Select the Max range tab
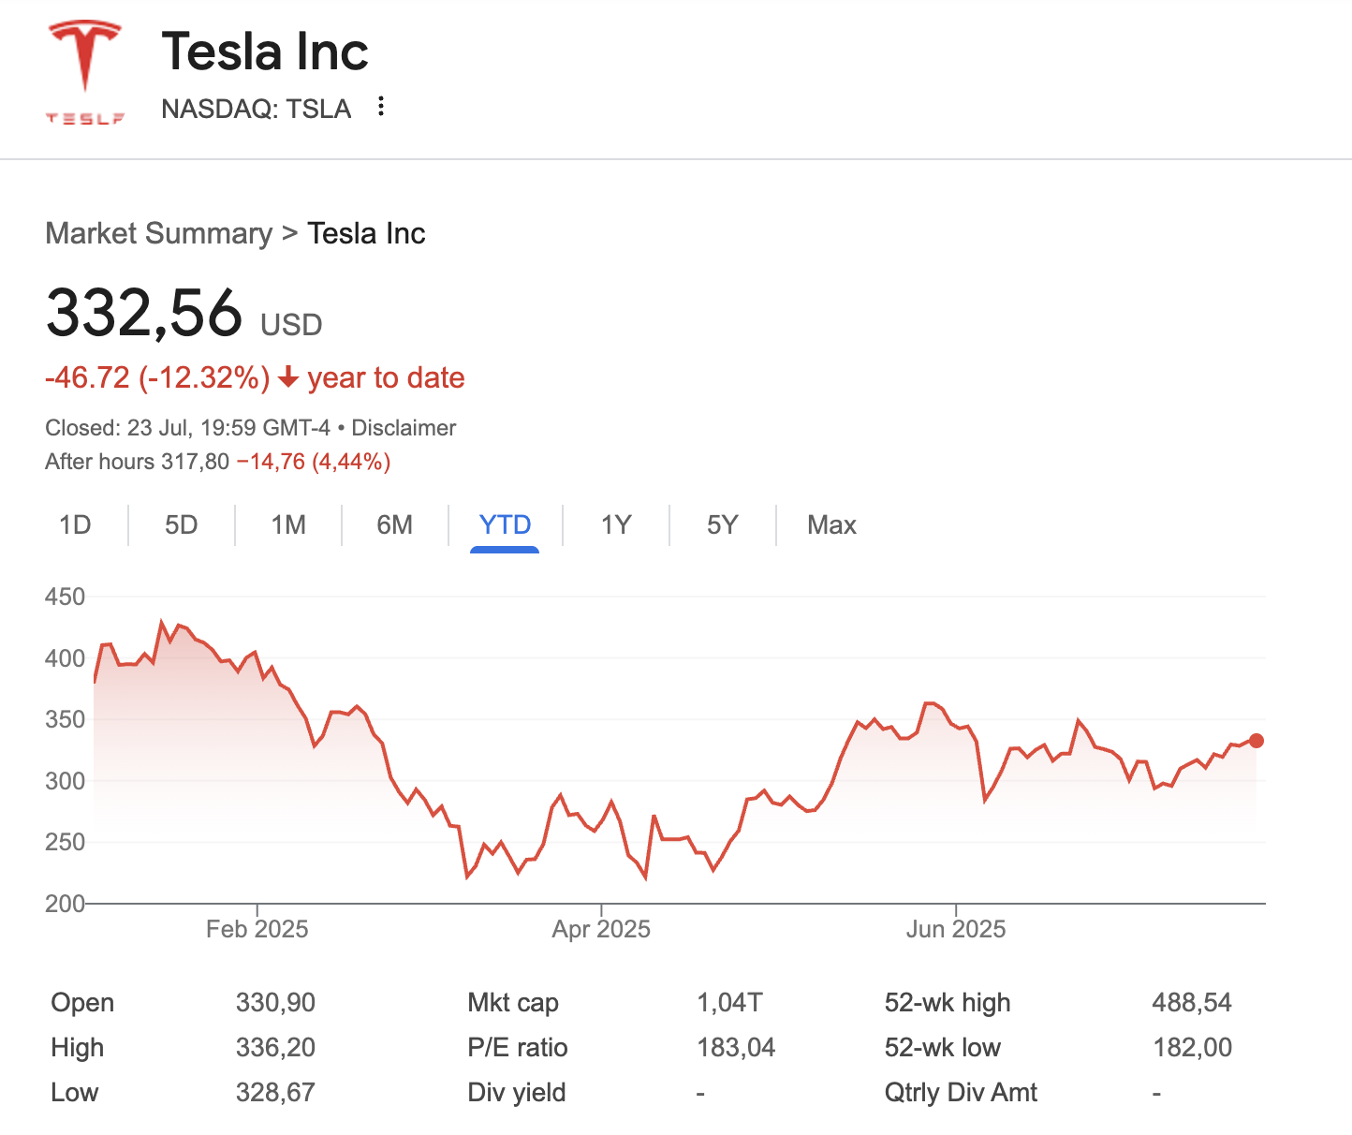The height and width of the screenshot is (1135, 1352). tap(831, 524)
